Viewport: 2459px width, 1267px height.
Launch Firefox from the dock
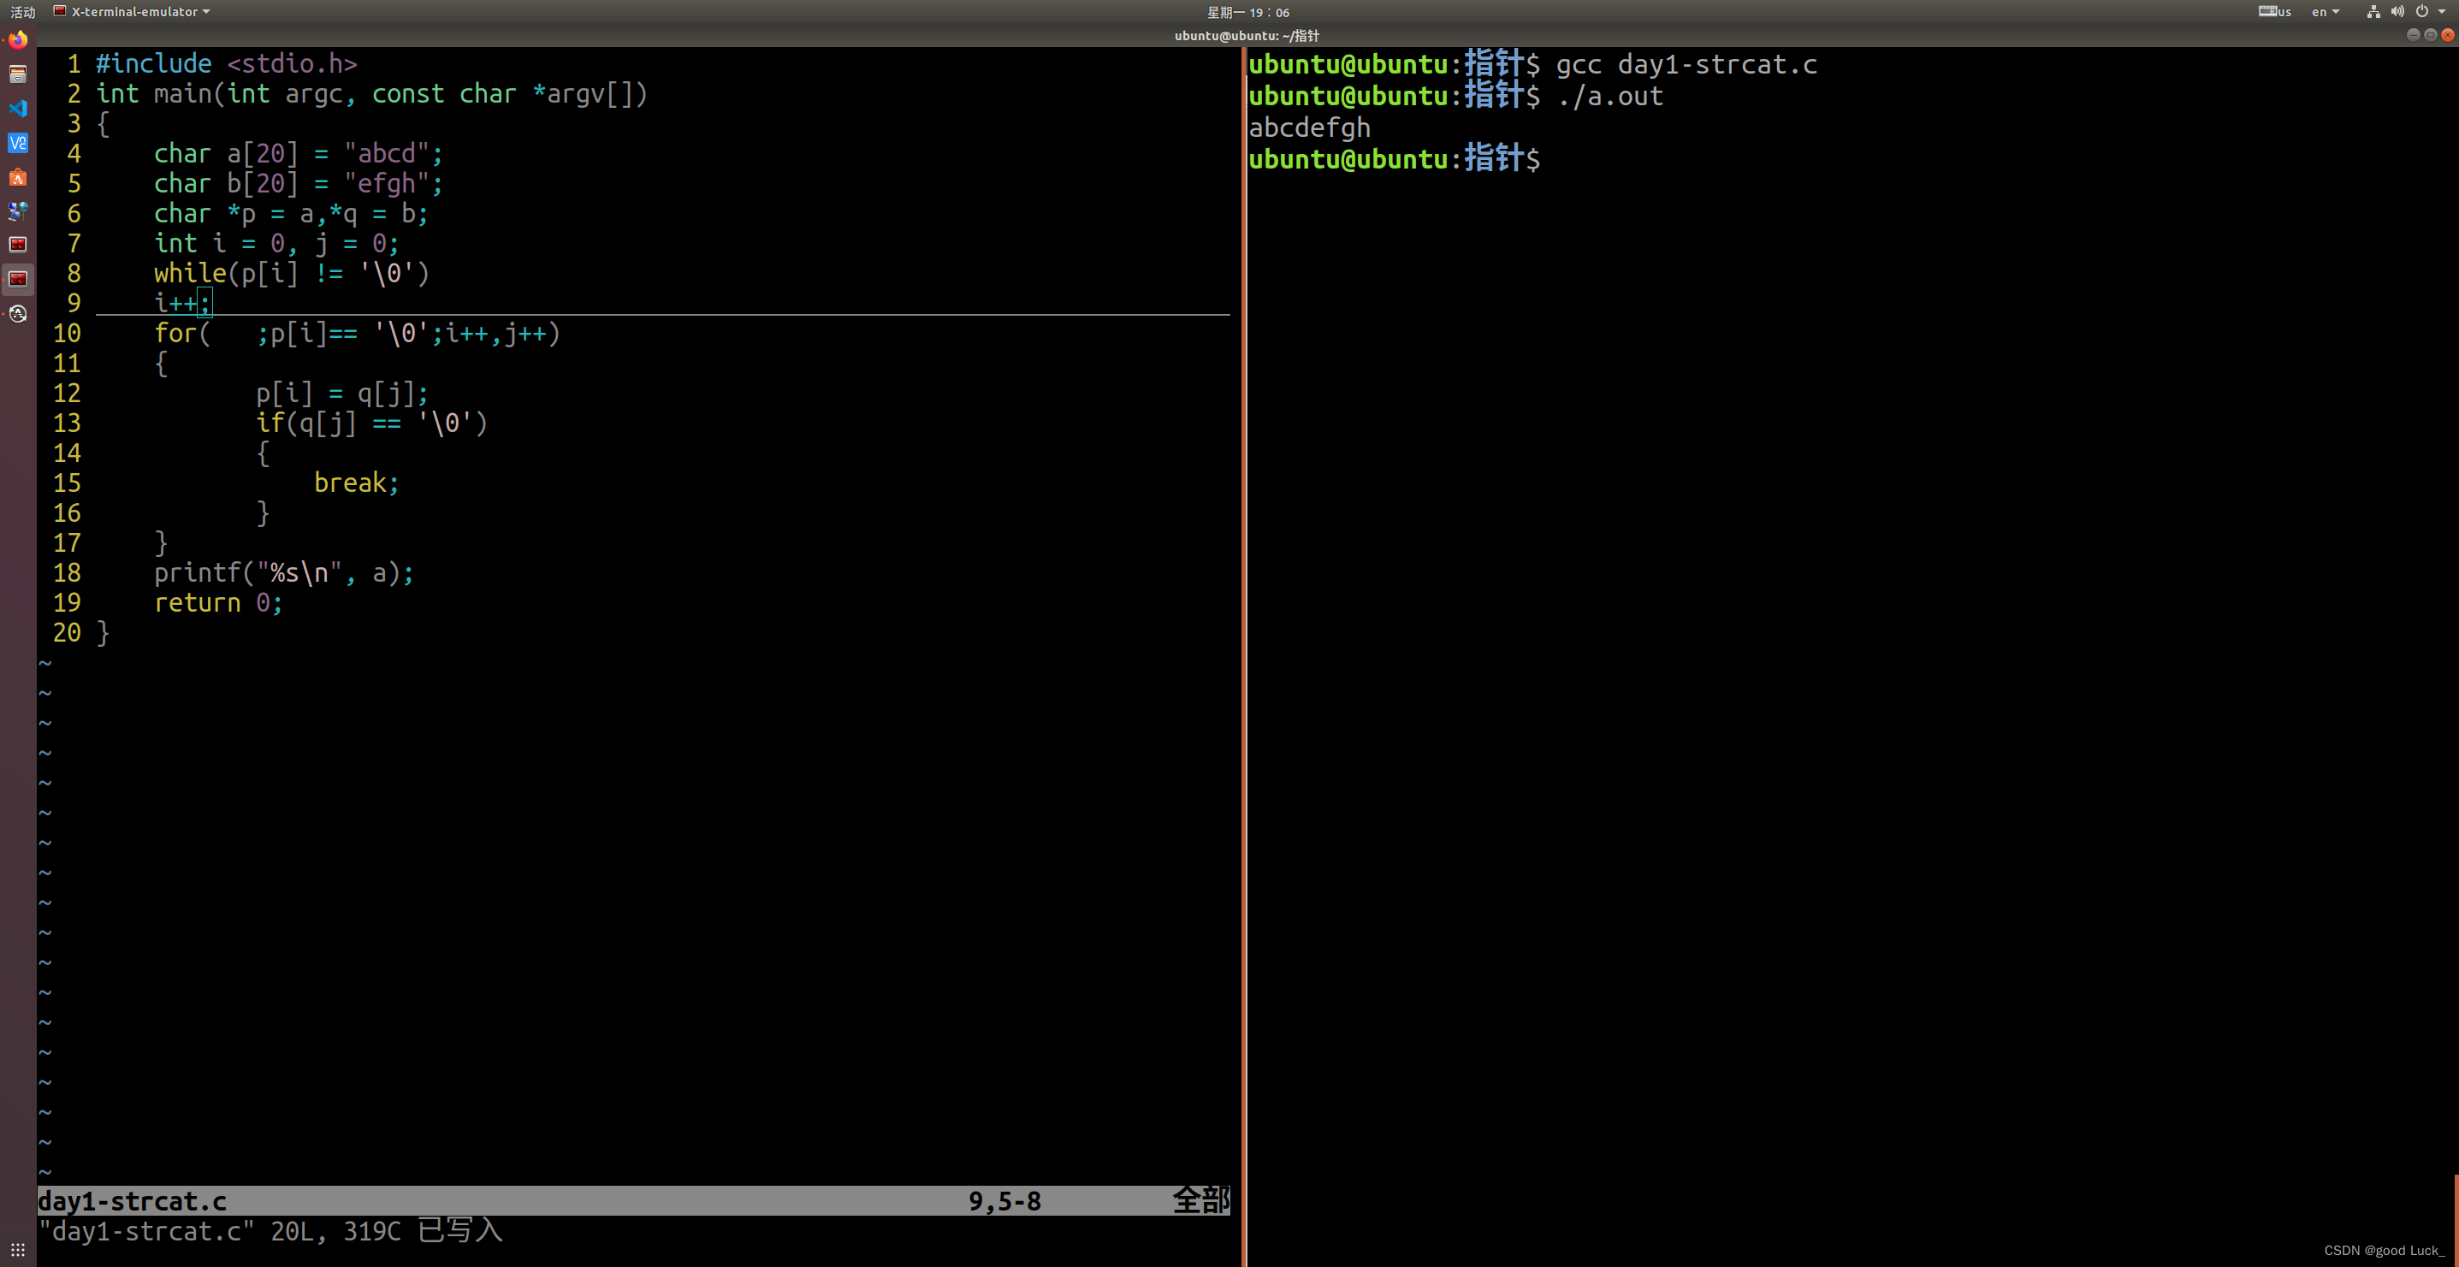[17, 40]
